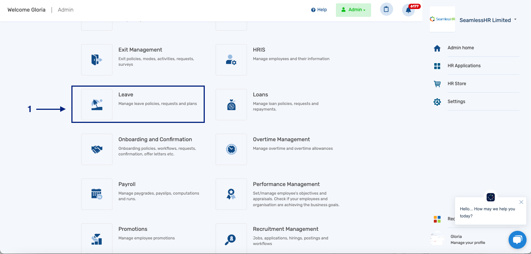
Task: Click the Exit Management title
Action: click(140, 50)
